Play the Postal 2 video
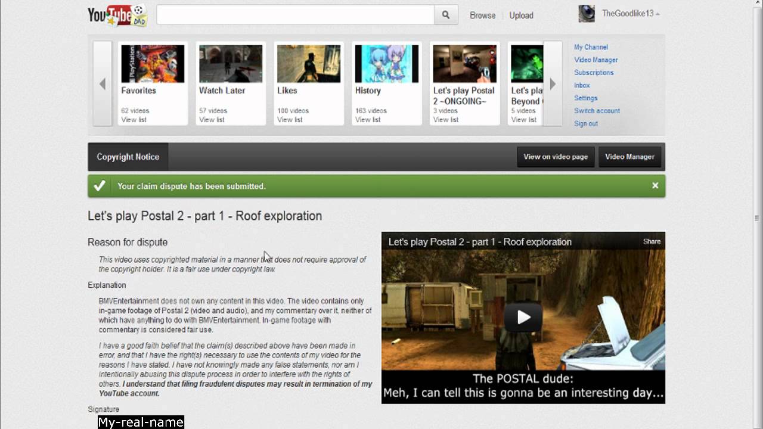 click(523, 317)
